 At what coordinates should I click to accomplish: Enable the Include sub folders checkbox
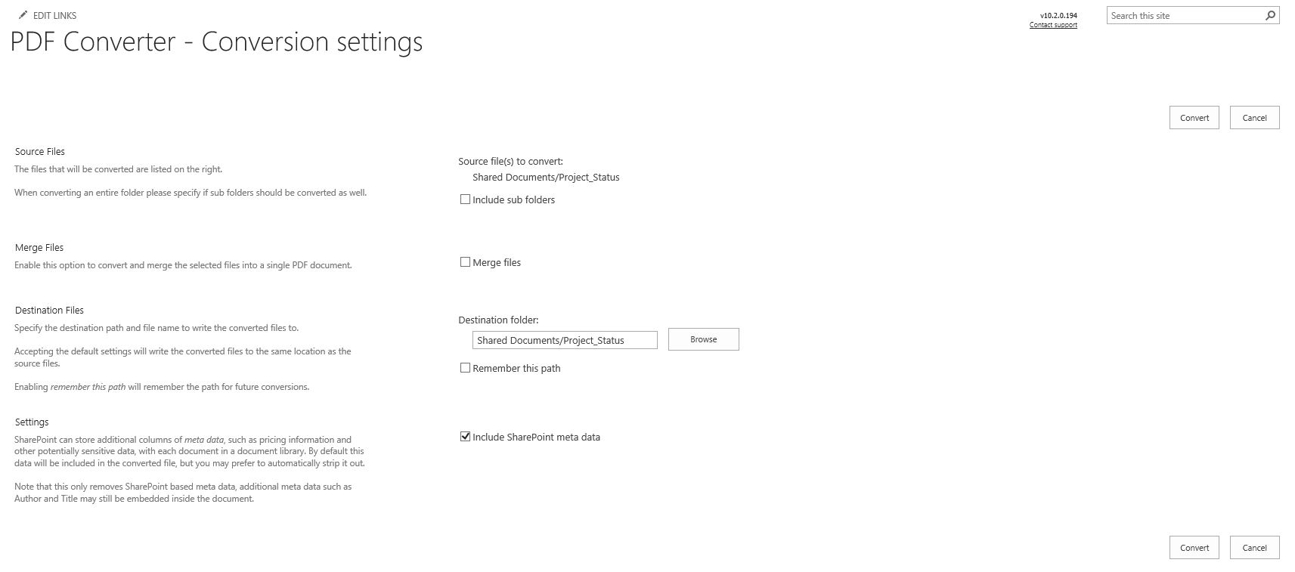[466, 199]
